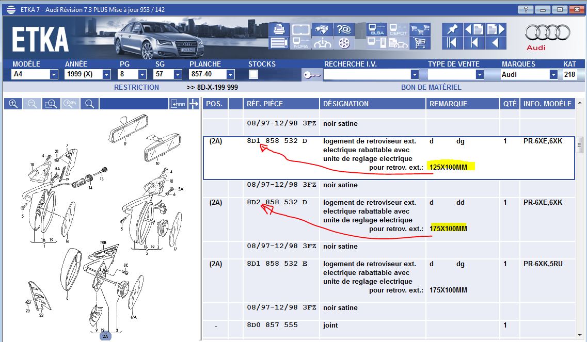Open the wheel rim catalog icon
This screenshot has width=587, height=342.
344,43
